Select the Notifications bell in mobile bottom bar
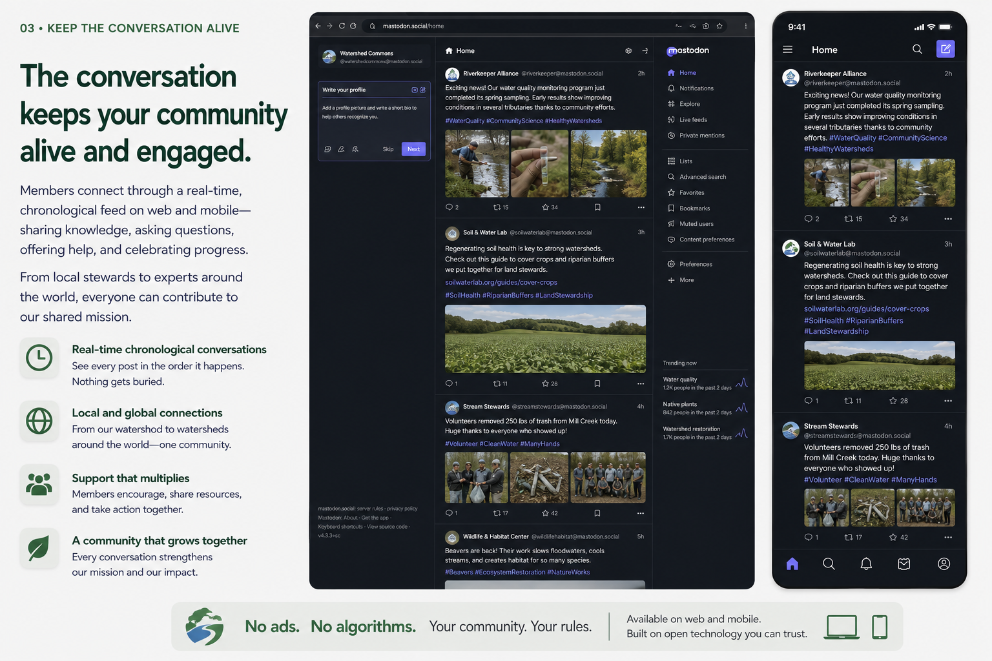 (866, 564)
